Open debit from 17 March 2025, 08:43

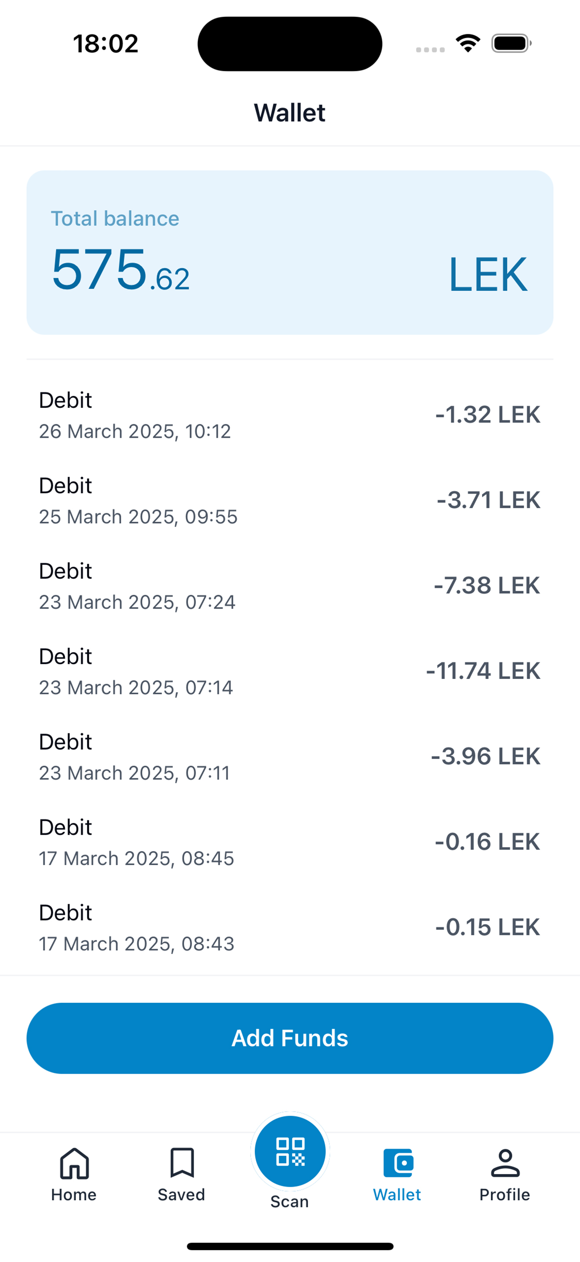(x=290, y=928)
